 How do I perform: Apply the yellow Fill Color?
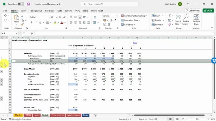coord(55,23)
